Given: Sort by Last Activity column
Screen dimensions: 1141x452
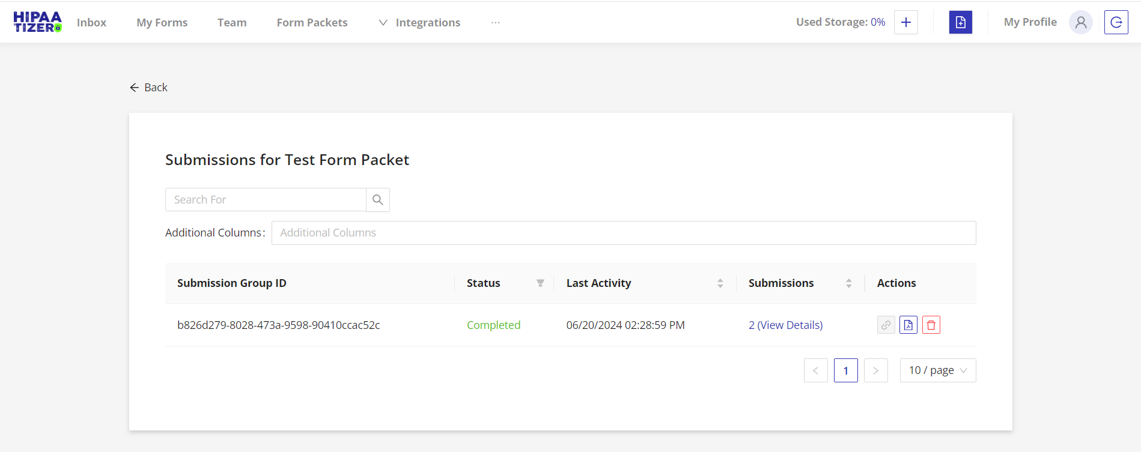Looking at the screenshot, I should pos(720,283).
